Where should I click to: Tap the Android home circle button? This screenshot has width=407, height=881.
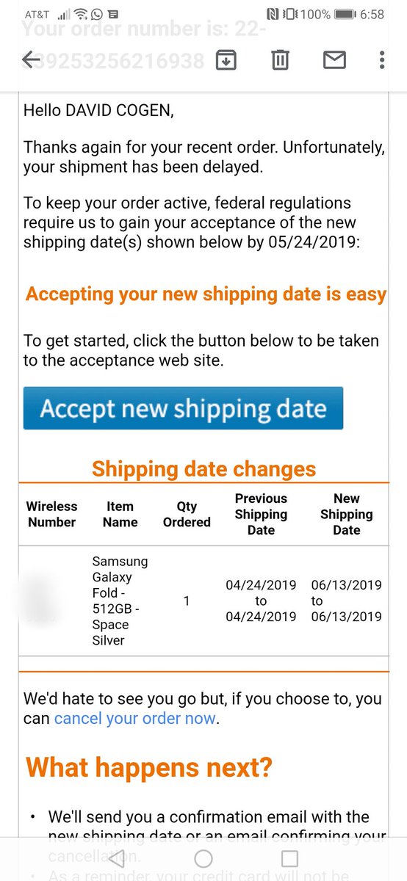coord(203,858)
